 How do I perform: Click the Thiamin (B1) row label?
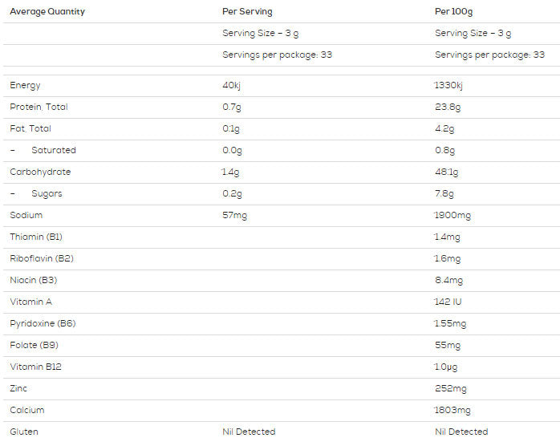pyautogui.click(x=36, y=237)
